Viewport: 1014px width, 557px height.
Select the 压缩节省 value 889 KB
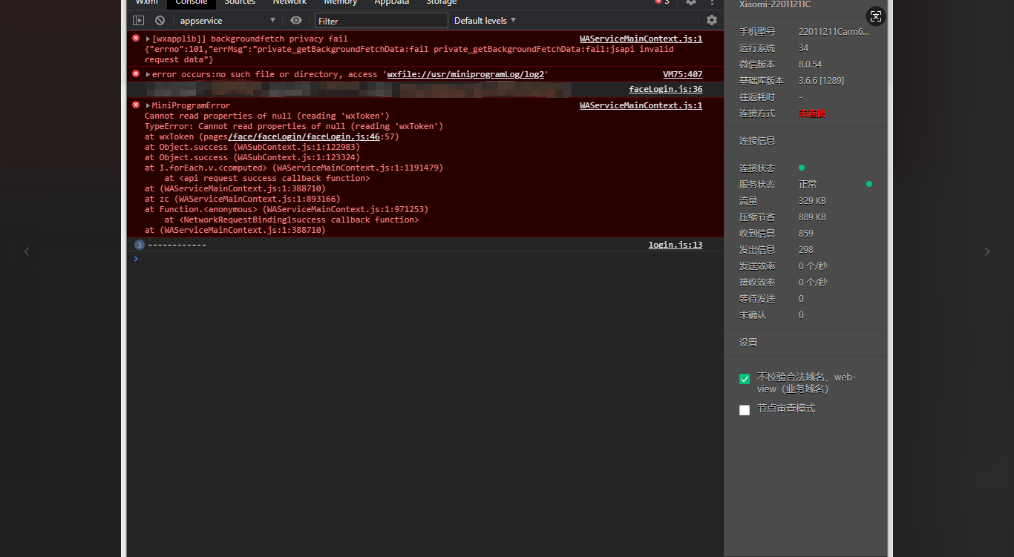coord(813,217)
